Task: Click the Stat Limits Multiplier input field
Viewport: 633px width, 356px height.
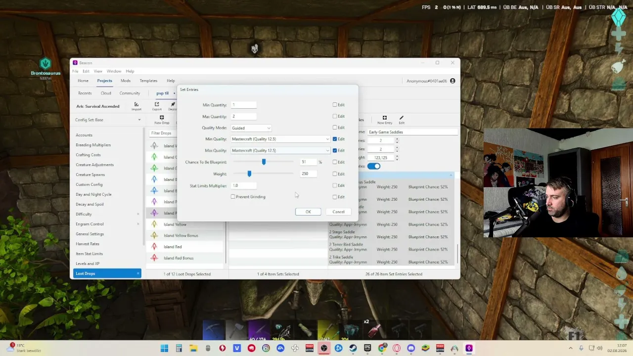Action: (x=244, y=185)
